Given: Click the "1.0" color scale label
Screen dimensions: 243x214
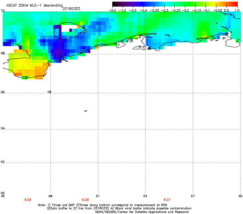Looking at the screenshot, I should (237, 11).
